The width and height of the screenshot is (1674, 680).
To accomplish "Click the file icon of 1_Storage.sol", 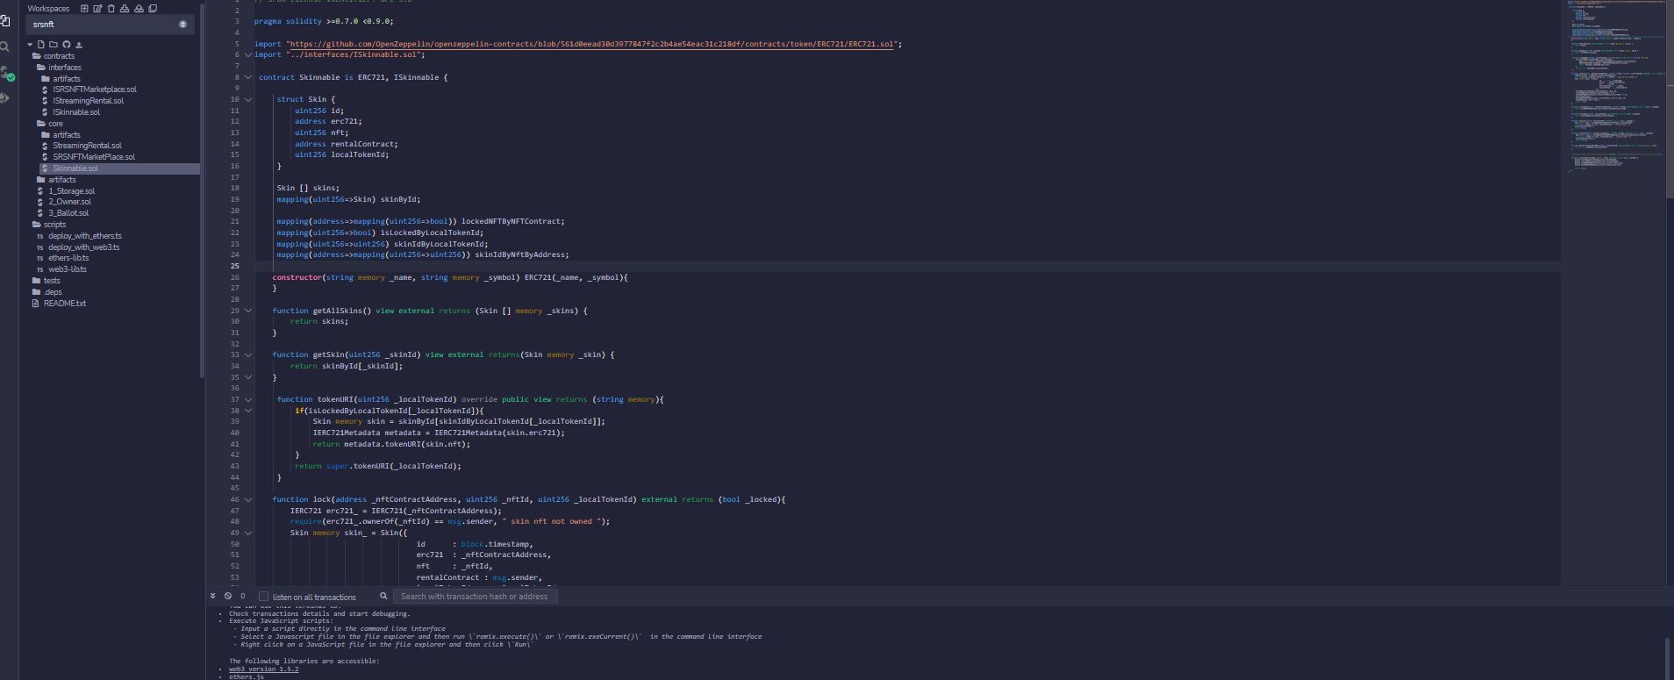I will (40, 191).
